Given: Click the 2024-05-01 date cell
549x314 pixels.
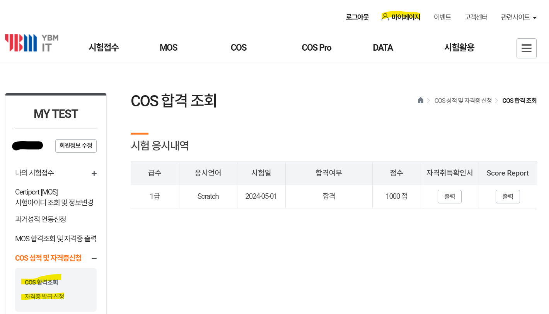Looking at the screenshot, I should pos(261,196).
